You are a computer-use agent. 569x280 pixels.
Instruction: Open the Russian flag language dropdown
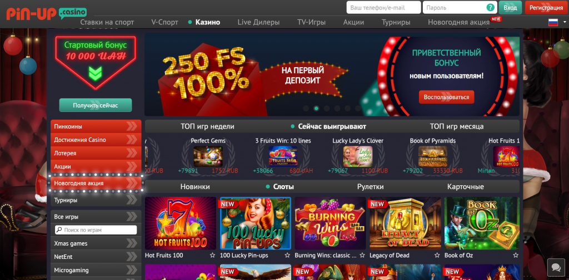(x=555, y=23)
